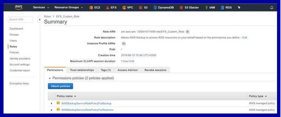Open Encryption keys in sidebar
The width and height of the screenshot is (281, 117).
coord(19,84)
